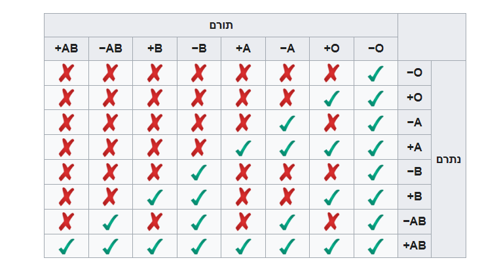Select the +A recipient row header
The width and height of the screenshot is (482, 277).
[415, 147]
